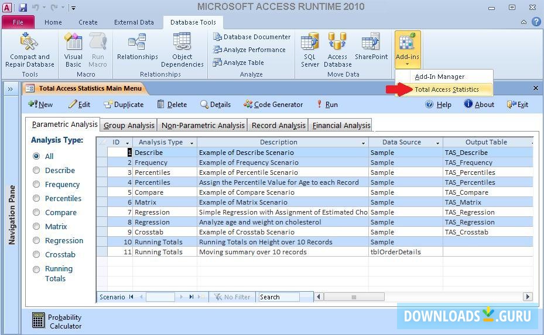Viewport: 544px width, 335px height.
Task: Open scenario Details
Action: point(215,104)
